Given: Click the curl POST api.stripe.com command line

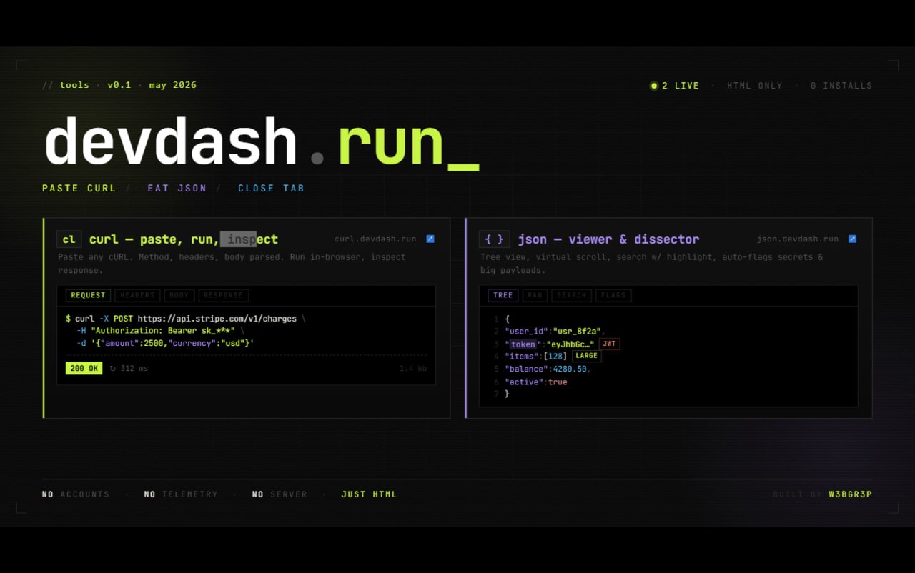Looking at the screenshot, I should 186,319.
